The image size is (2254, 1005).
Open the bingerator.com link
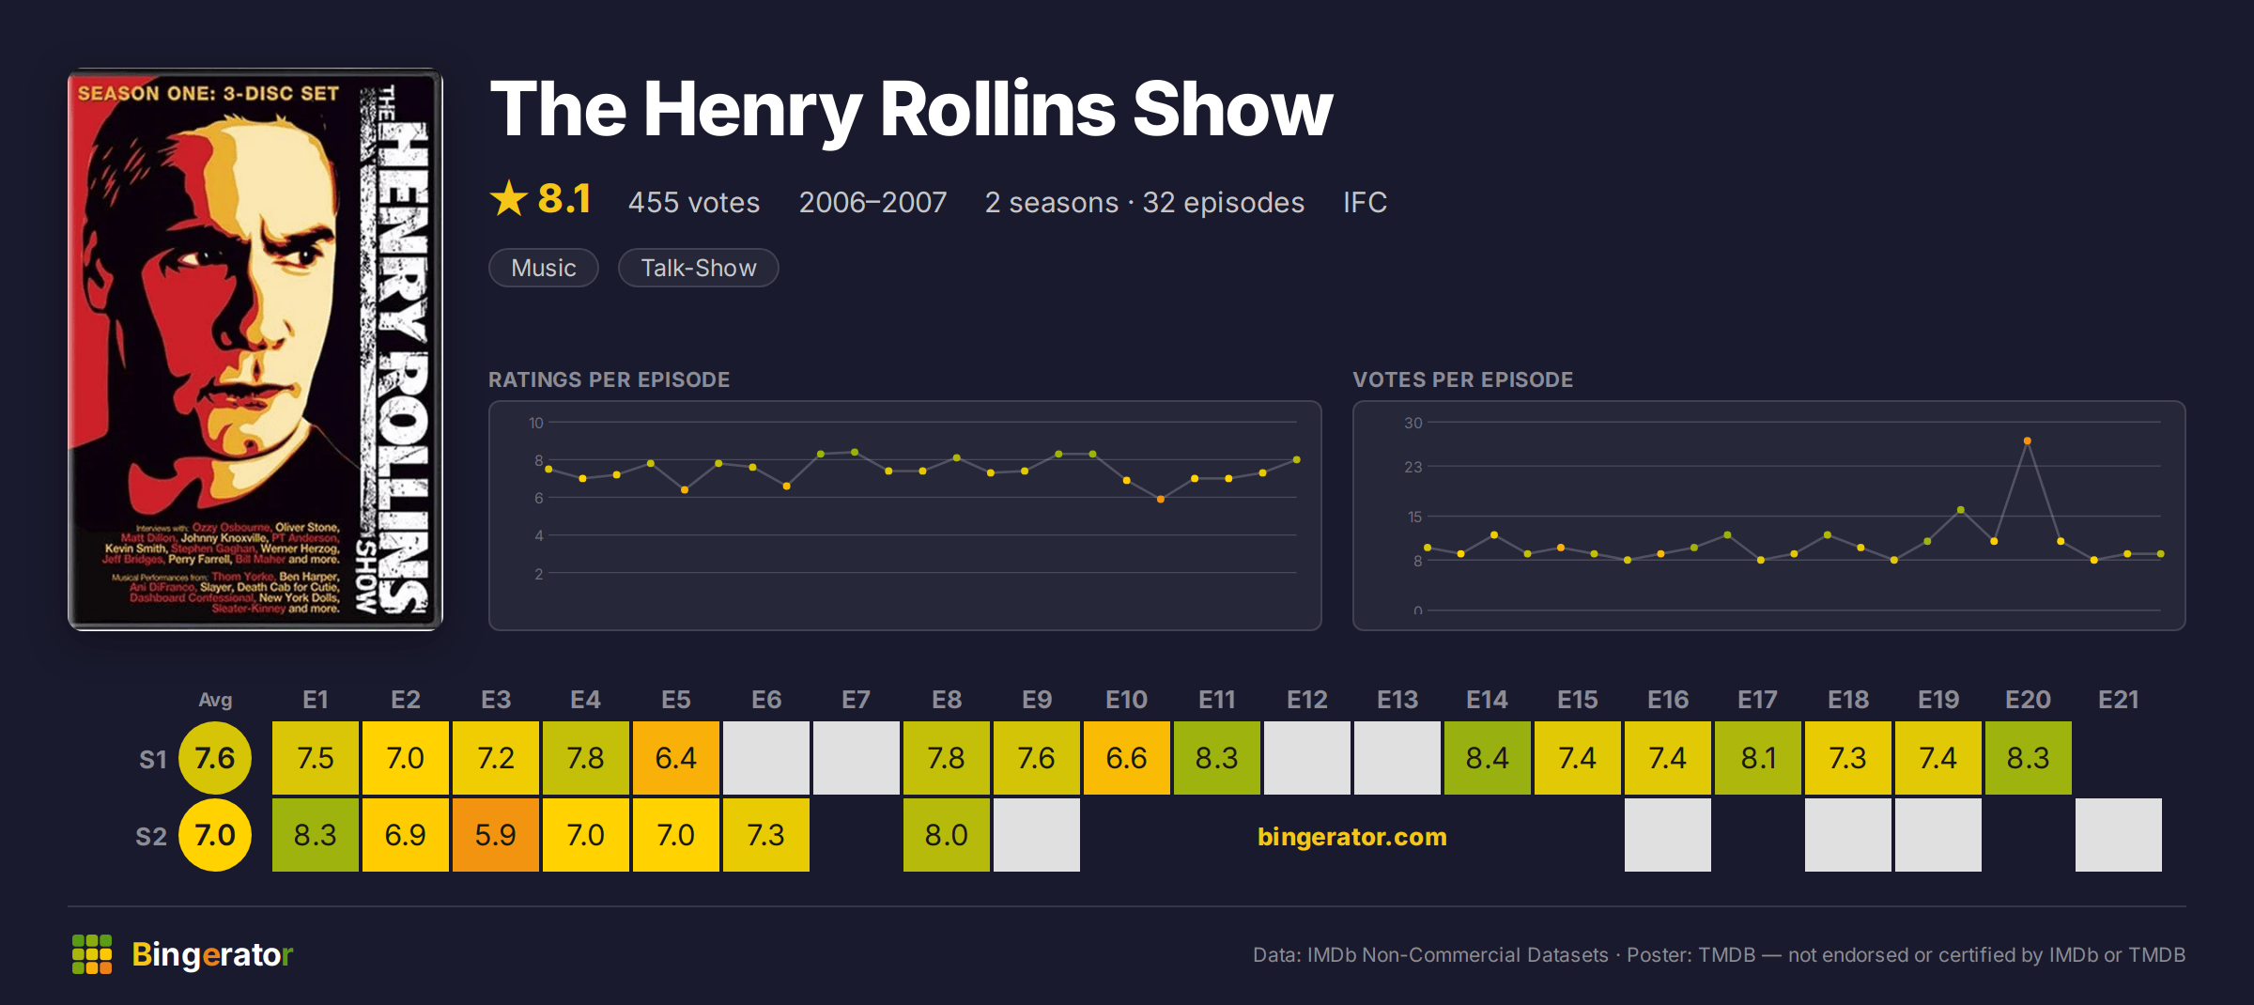1351,836
